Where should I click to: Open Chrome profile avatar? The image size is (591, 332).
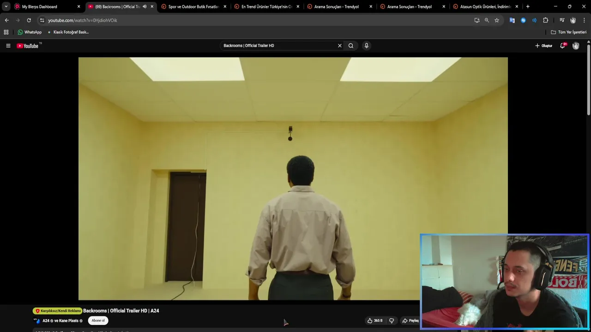pos(573,20)
